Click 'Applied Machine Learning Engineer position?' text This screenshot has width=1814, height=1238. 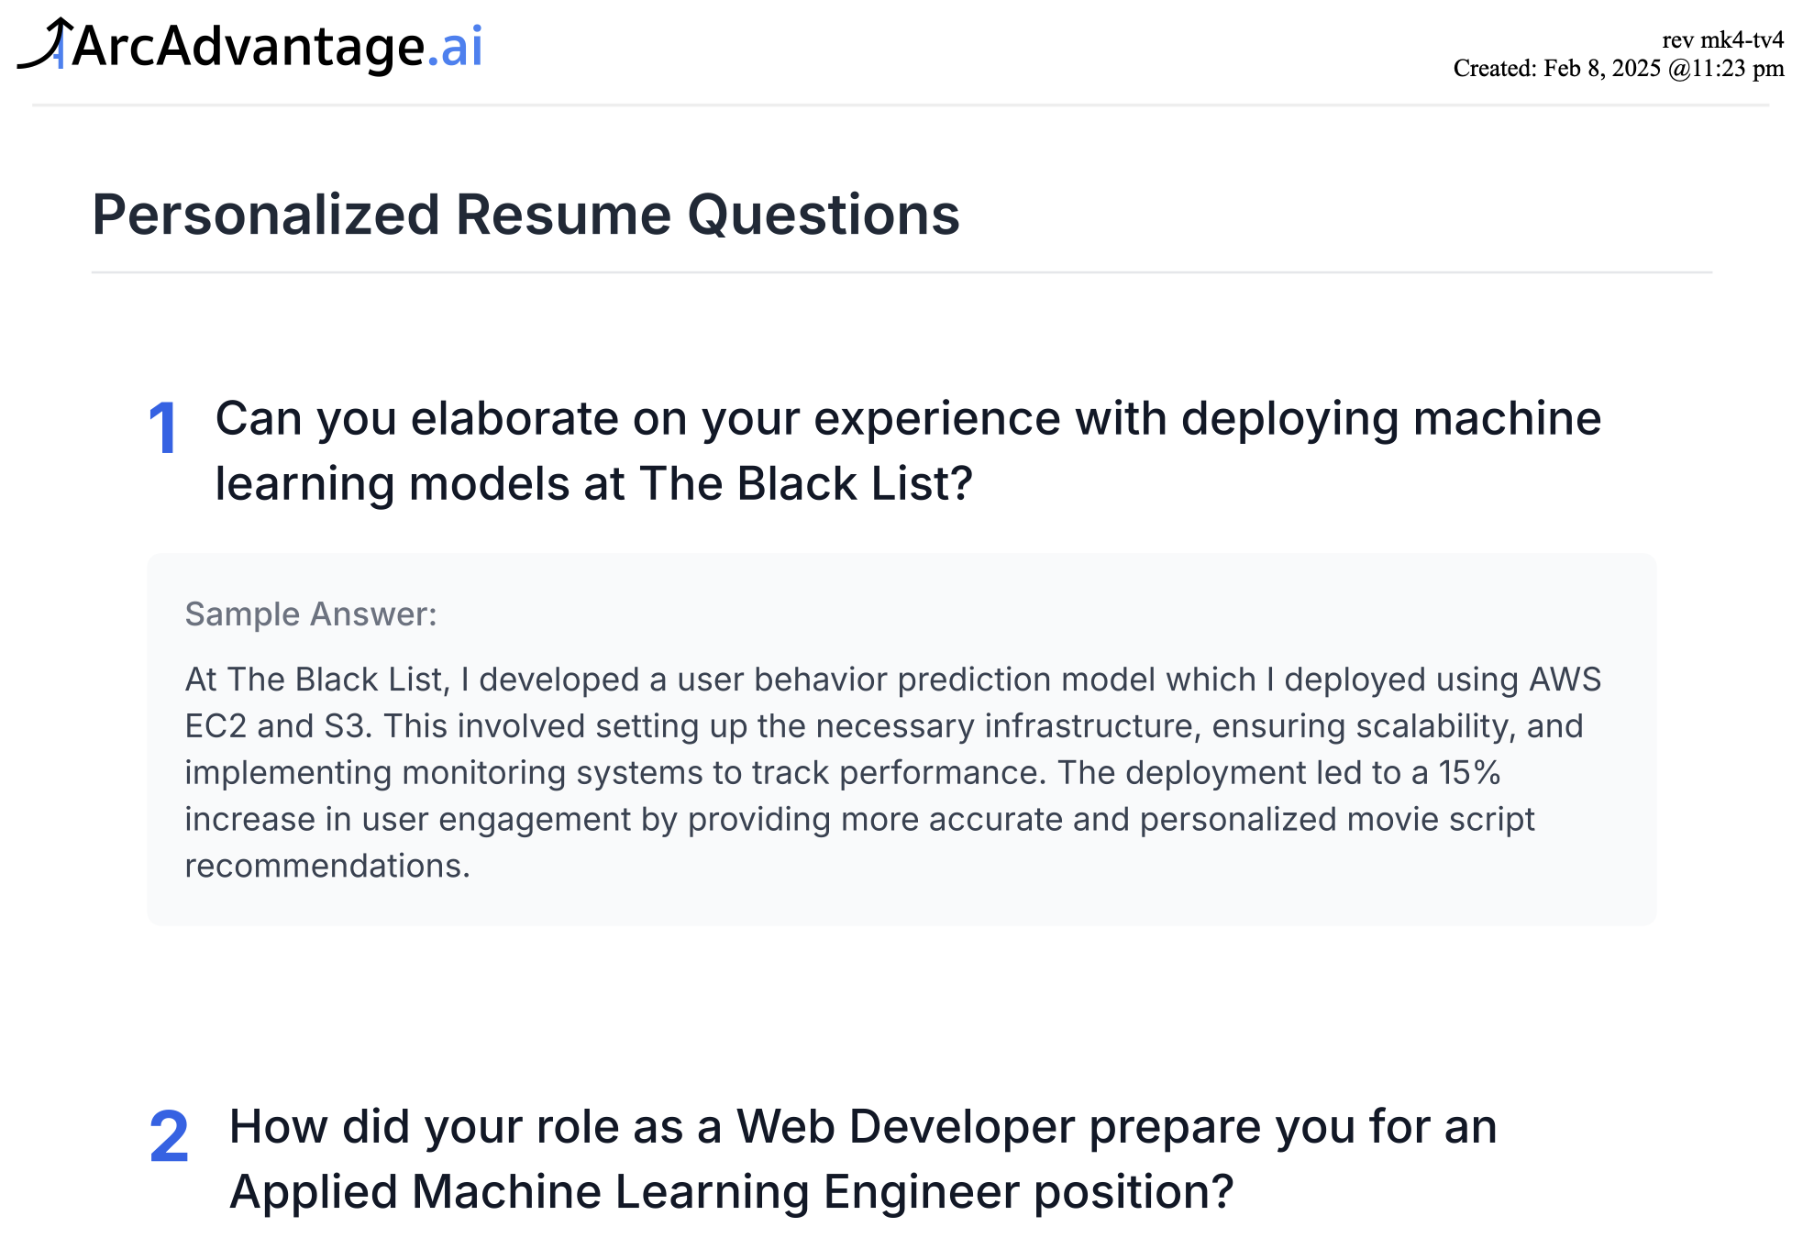pos(731,1192)
